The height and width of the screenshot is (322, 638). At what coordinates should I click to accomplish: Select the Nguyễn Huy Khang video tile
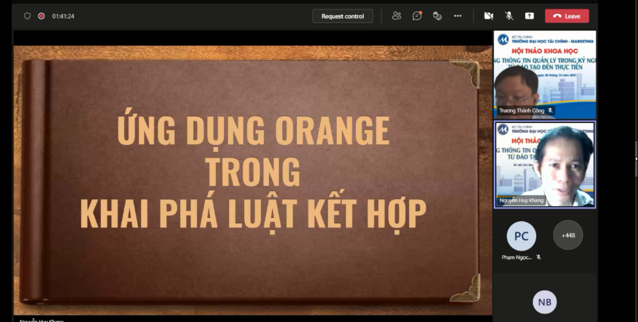[x=545, y=164]
